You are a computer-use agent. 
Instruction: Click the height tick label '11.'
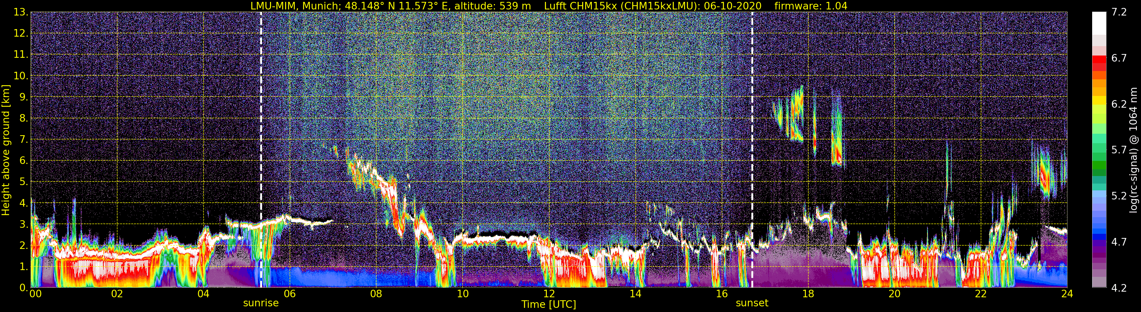click(x=20, y=55)
